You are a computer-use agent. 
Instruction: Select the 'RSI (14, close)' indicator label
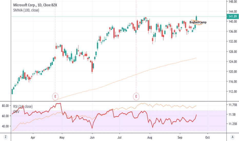click(x=23, y=106)
